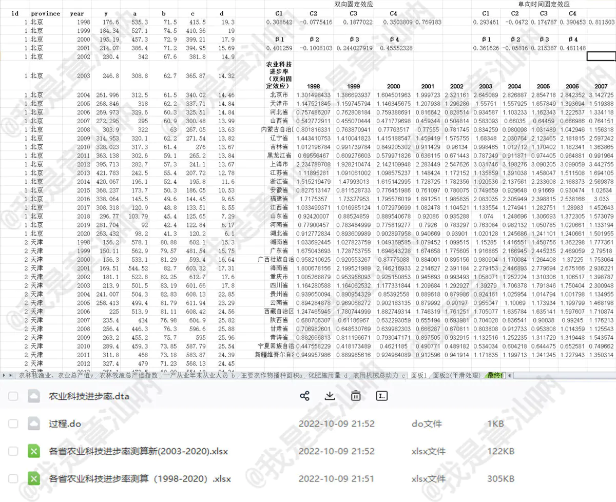Click the sheet tab navigation arrows at bottom left
The image size is (616, 502).
[x=8, y=376]
